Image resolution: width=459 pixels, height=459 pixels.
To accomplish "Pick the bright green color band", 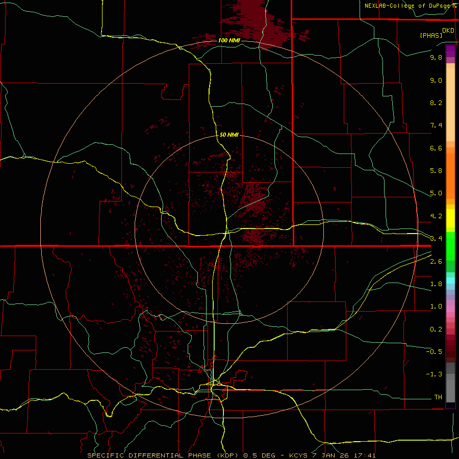I will pyautogui.click(x=450, y=246).
